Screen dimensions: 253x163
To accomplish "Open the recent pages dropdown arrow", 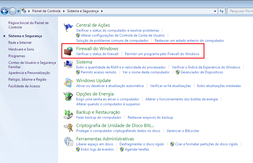I will [18, 11].
